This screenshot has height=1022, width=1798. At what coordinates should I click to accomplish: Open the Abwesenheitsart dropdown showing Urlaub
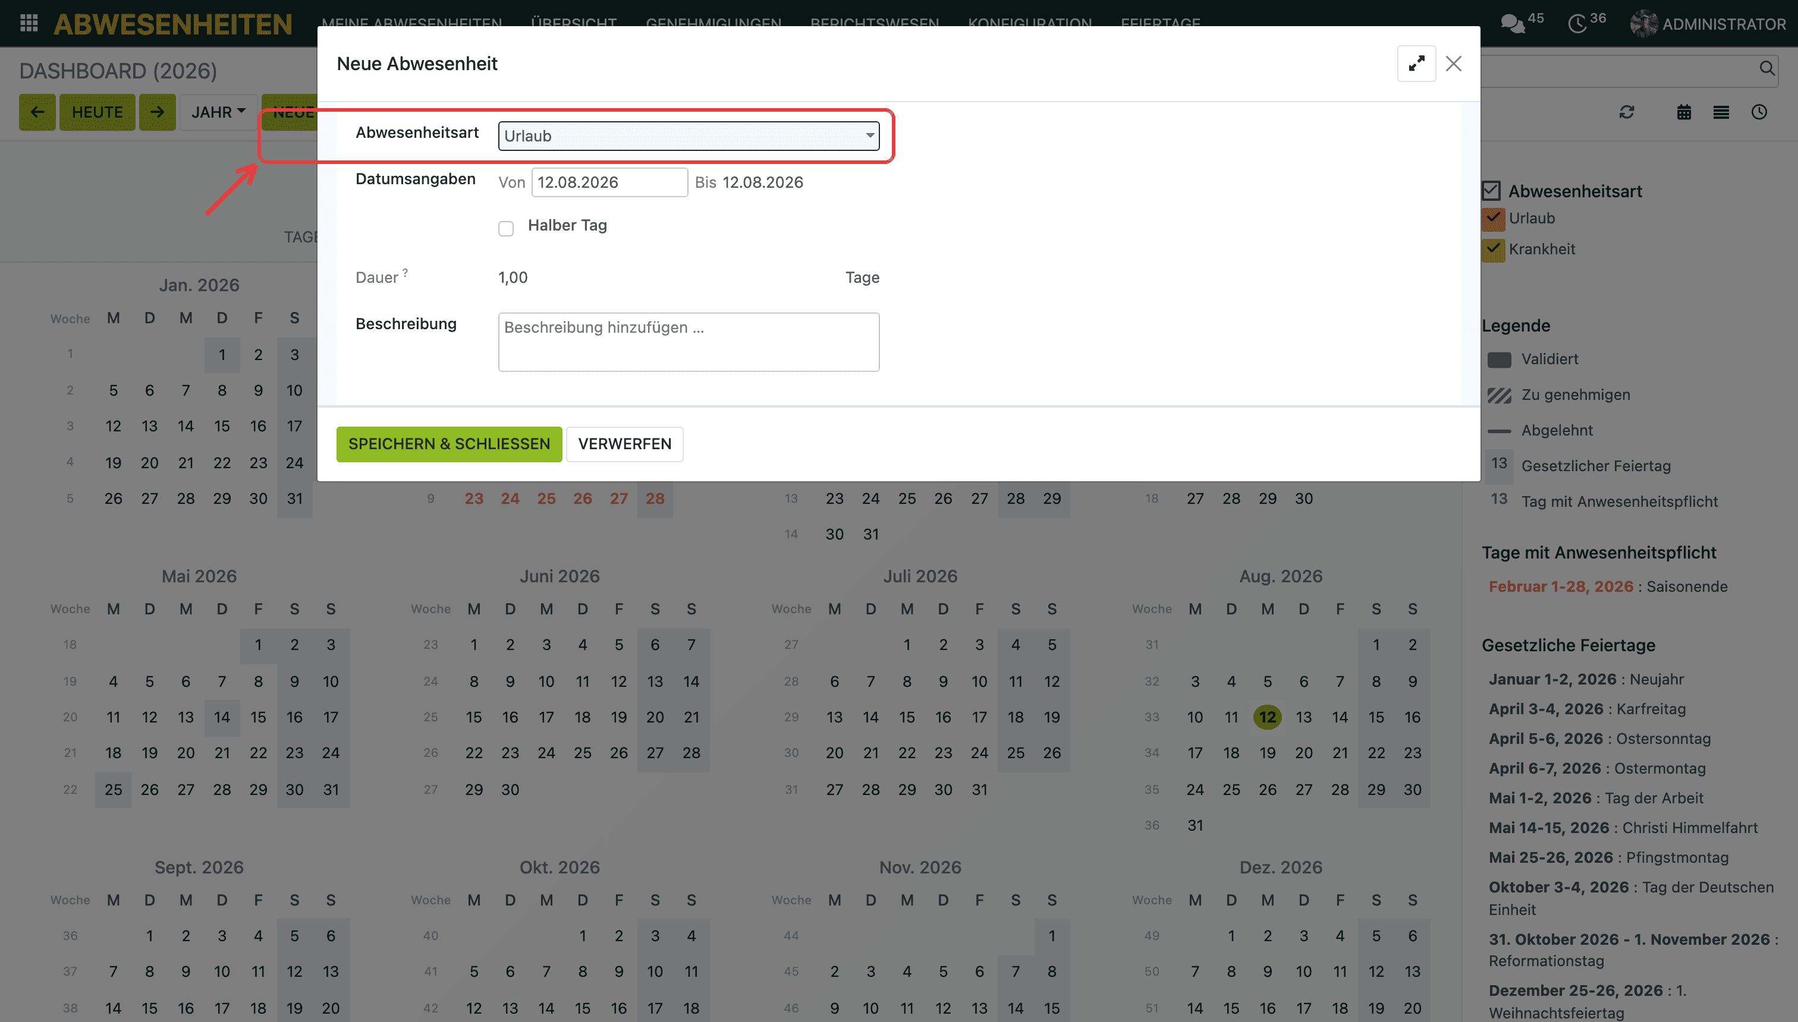(x=689, y=136)
